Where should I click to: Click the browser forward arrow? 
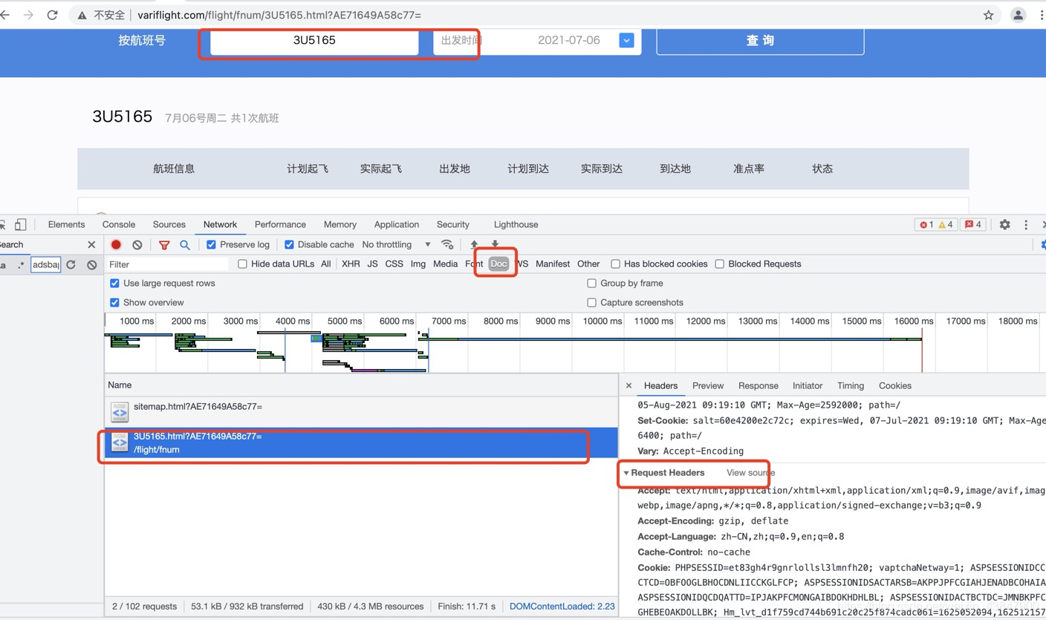point(28,15)
